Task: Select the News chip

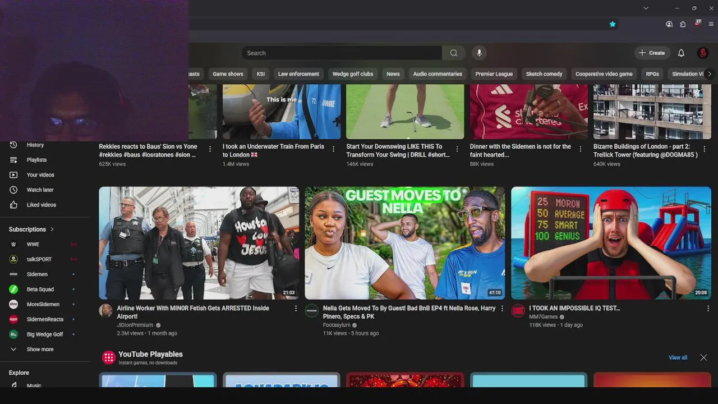Action: tap(393, 74)
